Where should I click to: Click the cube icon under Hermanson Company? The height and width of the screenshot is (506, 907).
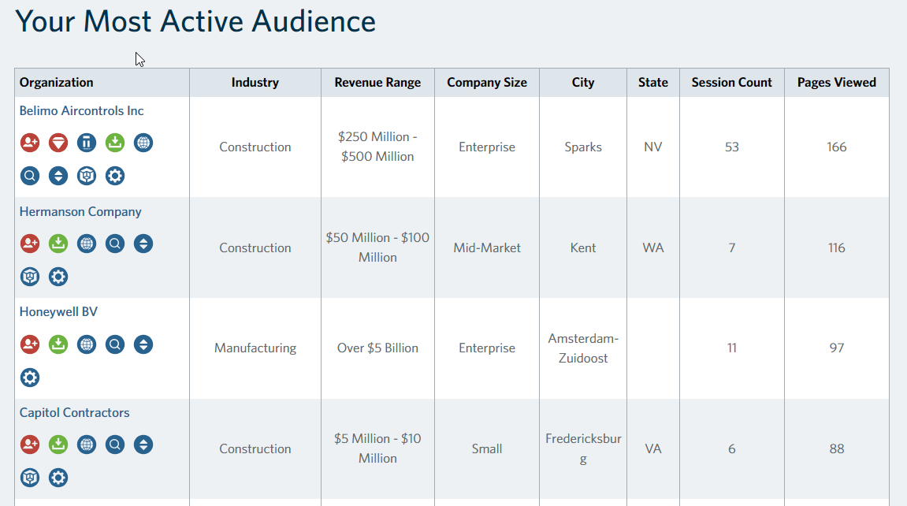[30, 277]
